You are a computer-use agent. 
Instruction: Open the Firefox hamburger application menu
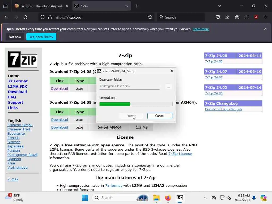pyautogui.click(x=266, y=17)
